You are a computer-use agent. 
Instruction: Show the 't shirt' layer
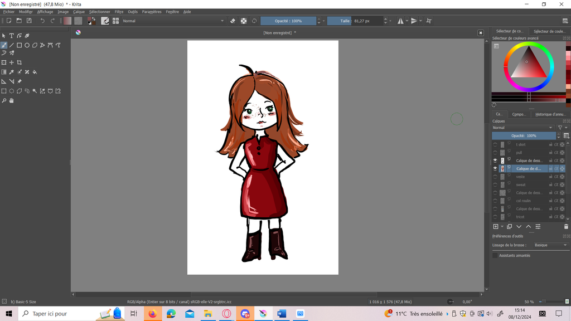495,144
